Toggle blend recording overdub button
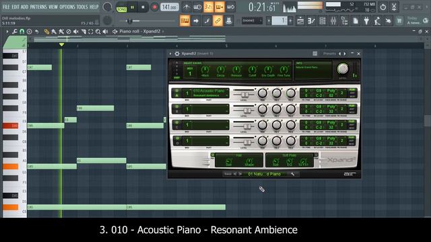The image size is (431, 242). tap(220, 7)
